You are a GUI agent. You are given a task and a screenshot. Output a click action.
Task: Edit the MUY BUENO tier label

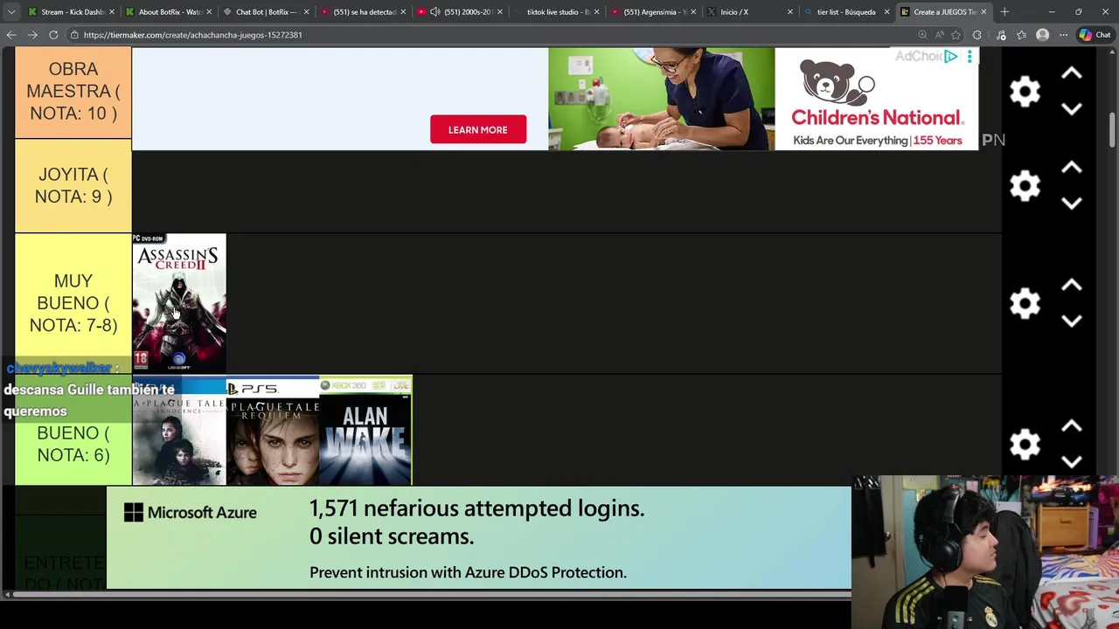coord(73,303)
